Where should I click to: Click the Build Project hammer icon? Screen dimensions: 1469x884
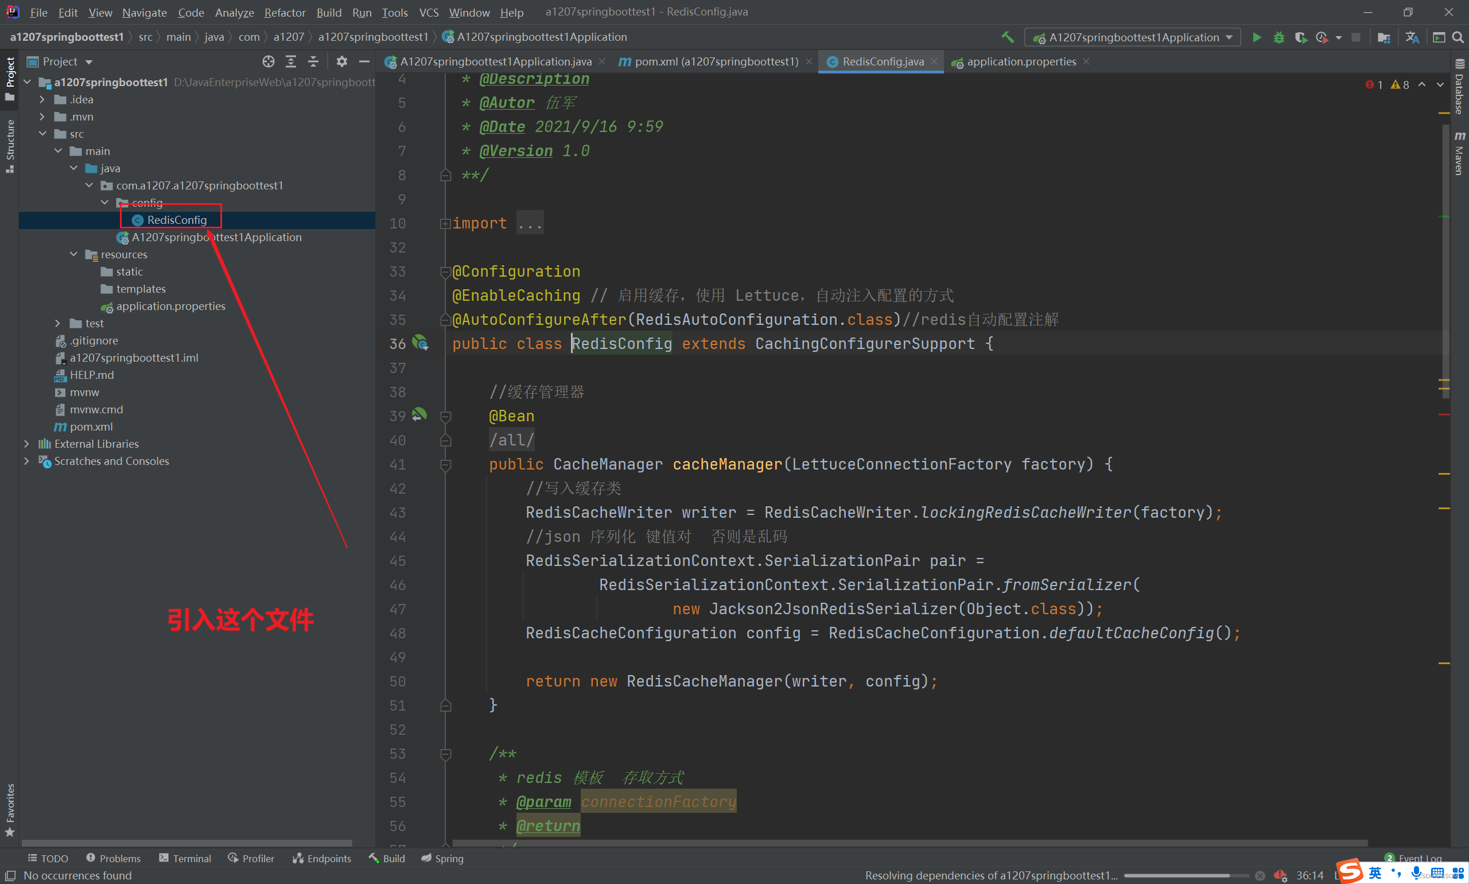click(x=1008, y=37)
